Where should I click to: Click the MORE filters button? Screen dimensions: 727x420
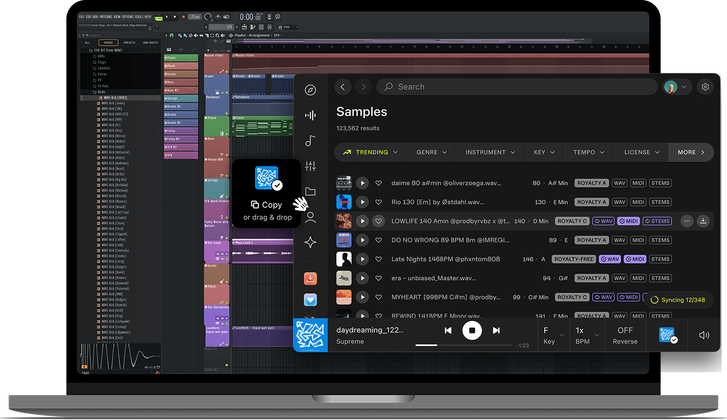click(x=691, y=152)
